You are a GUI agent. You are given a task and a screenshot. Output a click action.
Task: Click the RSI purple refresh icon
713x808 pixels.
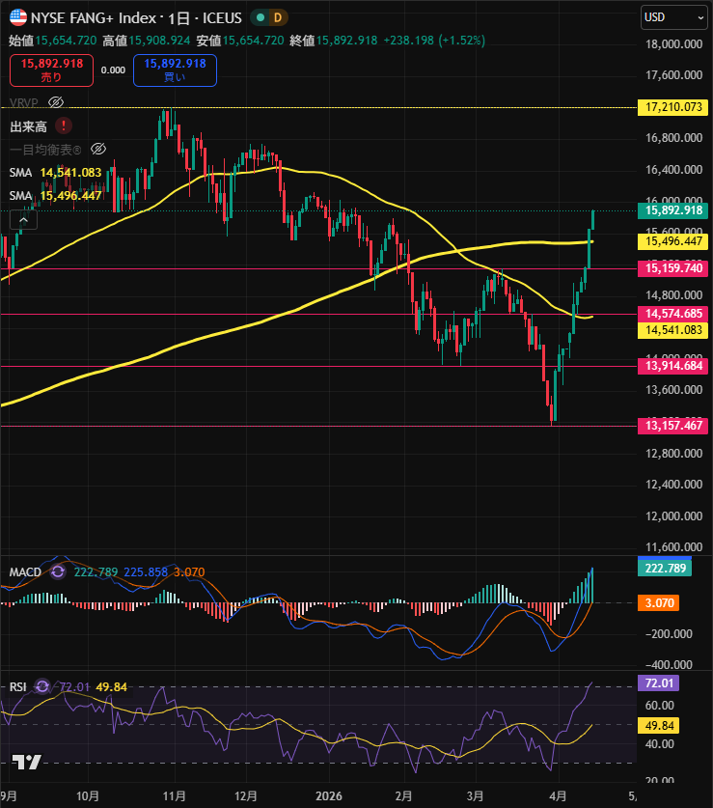[x=41, y=686]
